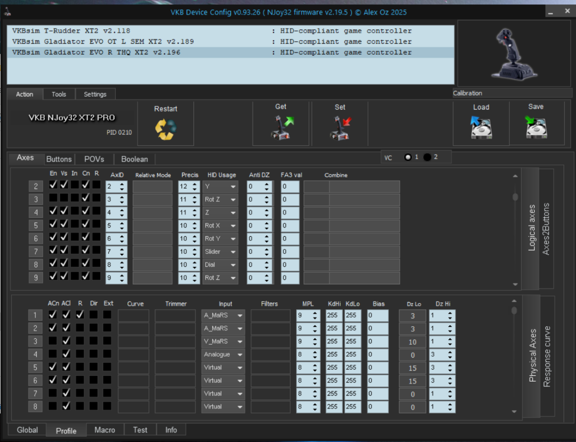Screen dimensions: 576x442
Task: Click the FA3 val field on logical axis 8
Action: pos(290,265)
